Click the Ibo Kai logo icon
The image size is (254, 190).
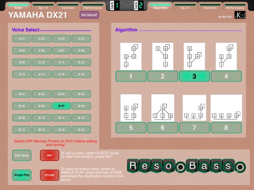coord(240,15)
